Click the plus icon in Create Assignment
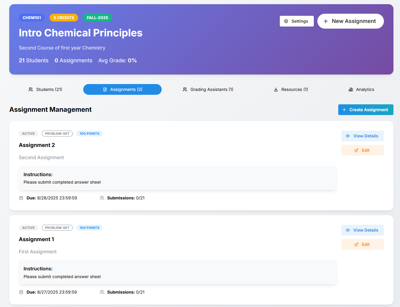 click(x=344, y=110)
